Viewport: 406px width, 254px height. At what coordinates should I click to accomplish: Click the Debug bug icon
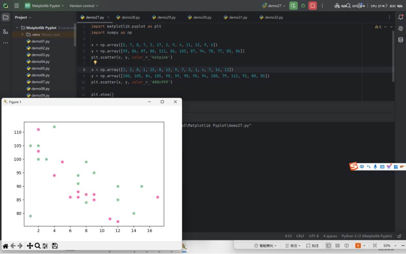click(303, 6)
